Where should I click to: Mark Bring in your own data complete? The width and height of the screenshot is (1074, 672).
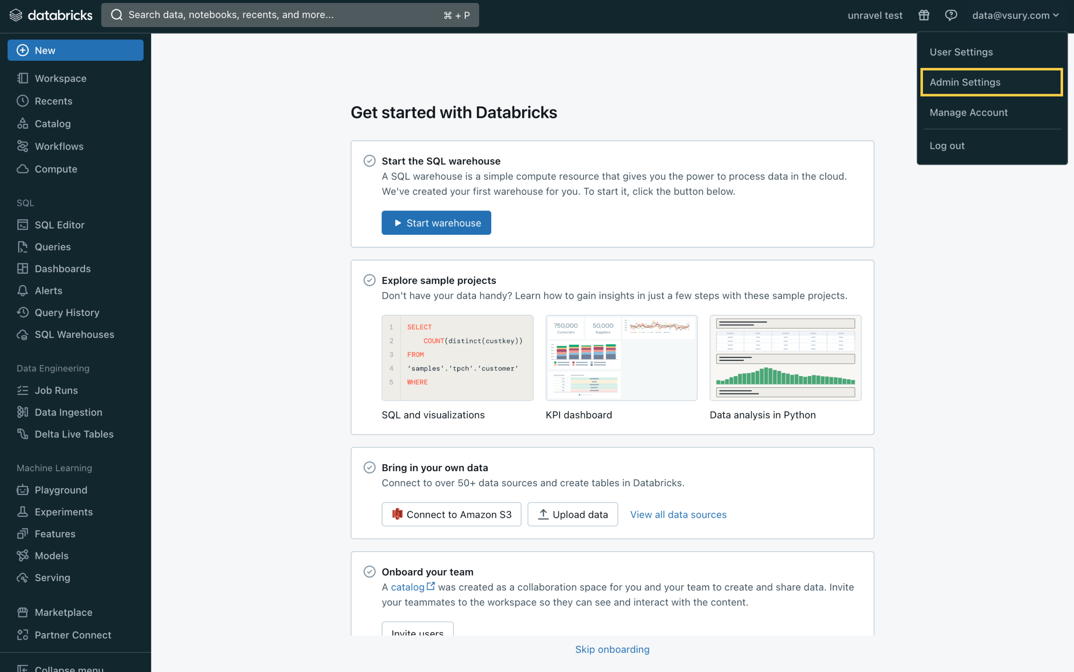pyautogui.click(x=370, y=467)
